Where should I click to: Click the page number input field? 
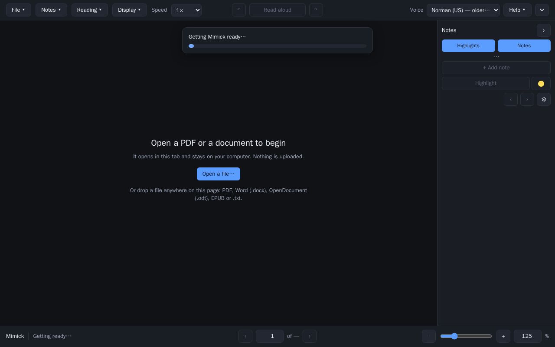pos(270,336)
